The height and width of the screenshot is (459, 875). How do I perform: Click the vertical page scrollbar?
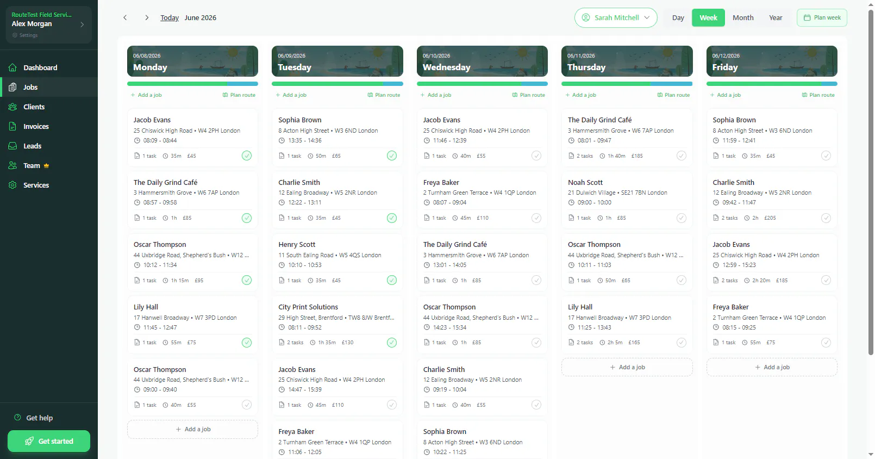coord(871,182)
